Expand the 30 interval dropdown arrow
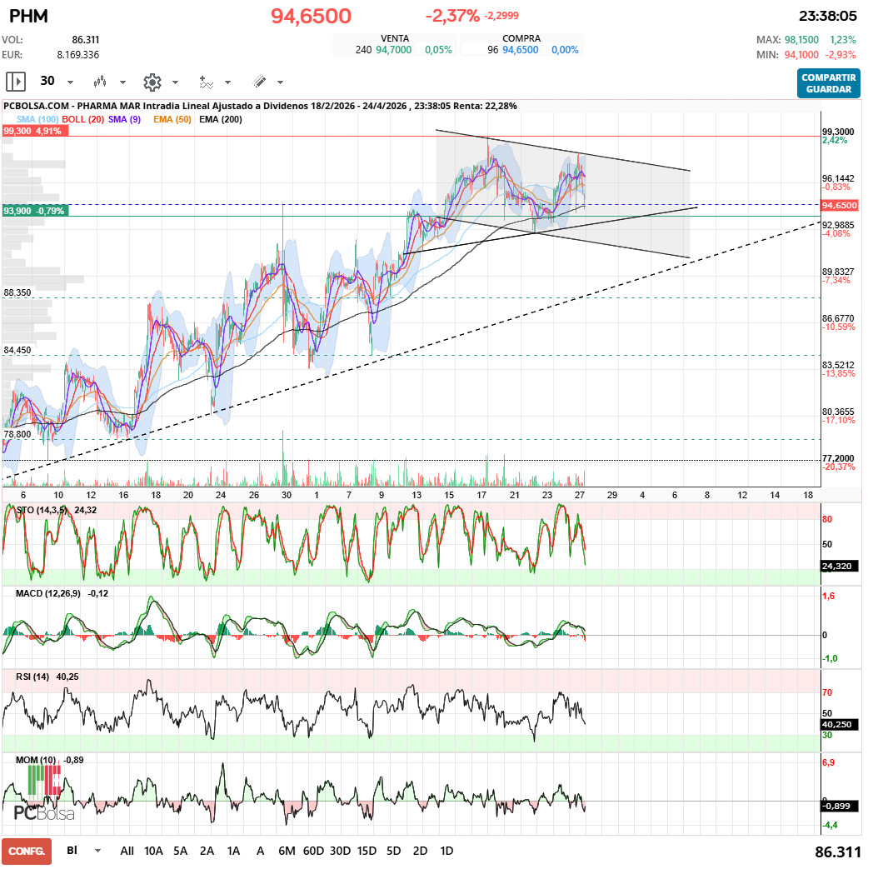Image resolution: width=873 pixels, height=869 pixels. [70, 82]
